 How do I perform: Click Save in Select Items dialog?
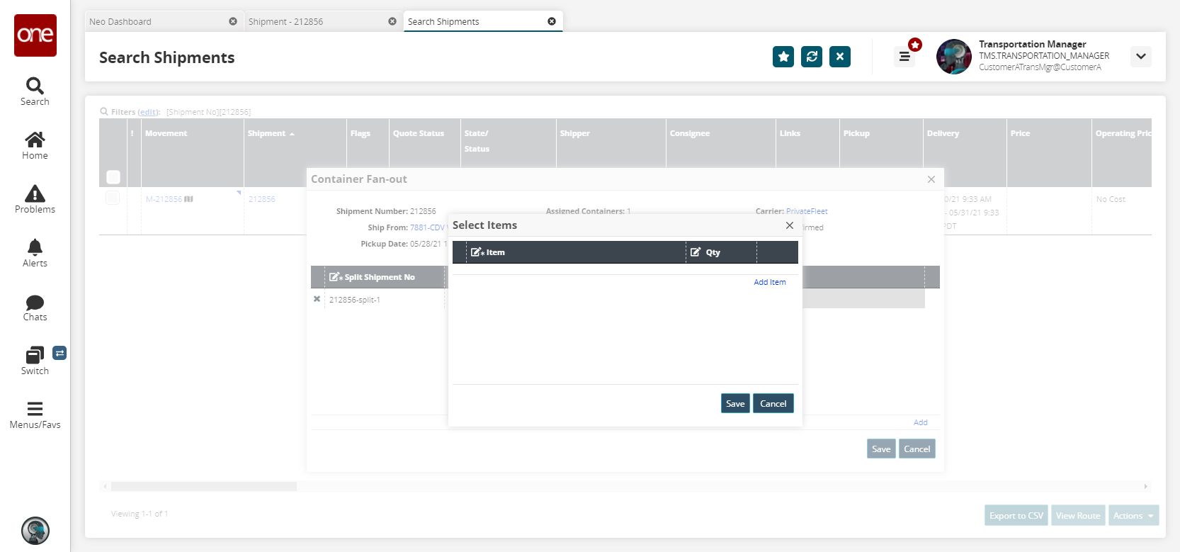point(735,404)
